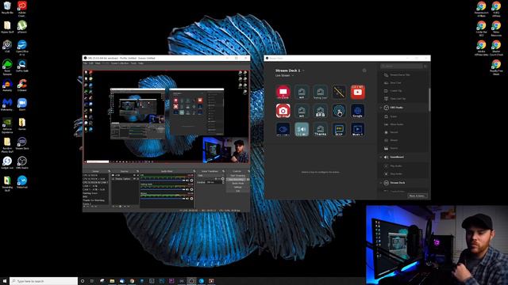Click the red YouTube key in Stream Deck
The height and width of the screenshot is (285, 508).
[358, 92]
